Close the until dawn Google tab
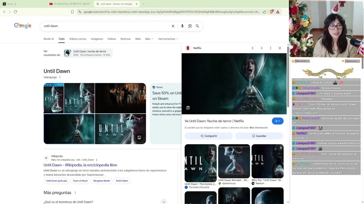The width and height of the screenshot is (364, 204). click(x=136, y=4)
